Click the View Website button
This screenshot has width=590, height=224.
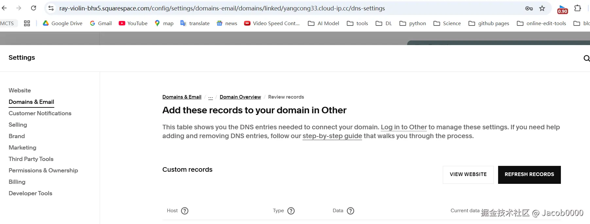pyautogui.click(x=468, y=175)
